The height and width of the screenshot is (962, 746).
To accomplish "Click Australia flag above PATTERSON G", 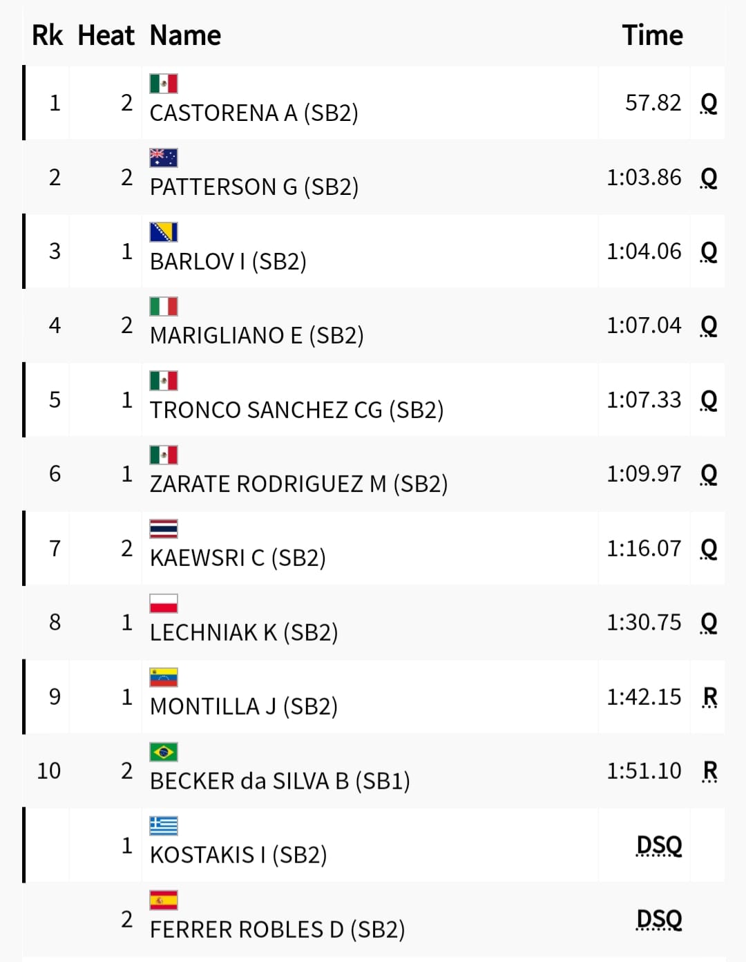I will click(x=164, y=158).
